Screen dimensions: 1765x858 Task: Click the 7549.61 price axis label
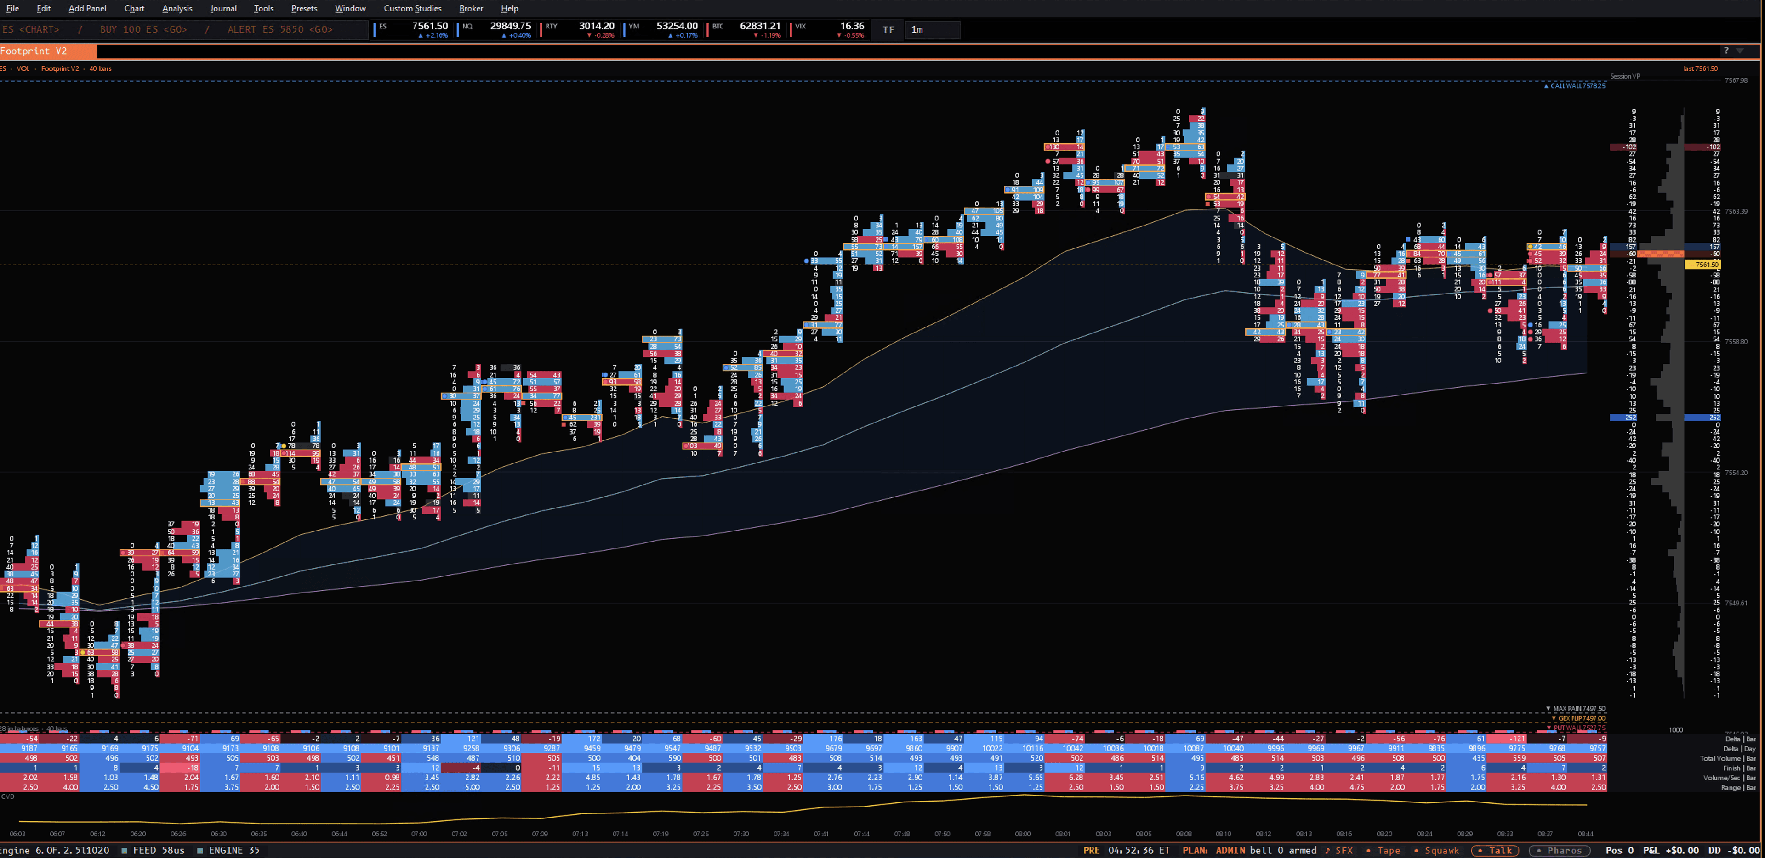pos(1736,603)
